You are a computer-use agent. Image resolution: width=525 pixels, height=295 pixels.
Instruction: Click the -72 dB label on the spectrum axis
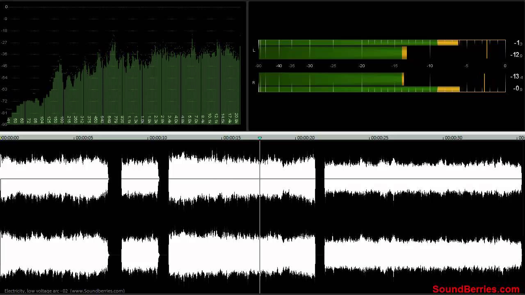coord(5,101)
